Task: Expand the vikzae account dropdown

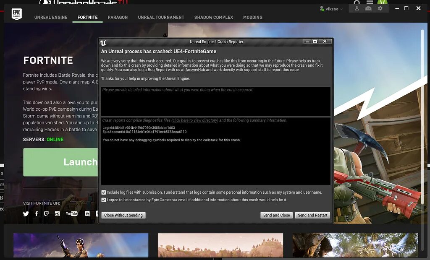Action: (x=341, y=9)
